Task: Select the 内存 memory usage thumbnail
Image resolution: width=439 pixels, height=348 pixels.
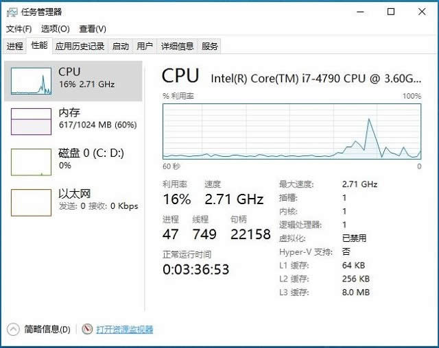Action: (x=31, y=121)
